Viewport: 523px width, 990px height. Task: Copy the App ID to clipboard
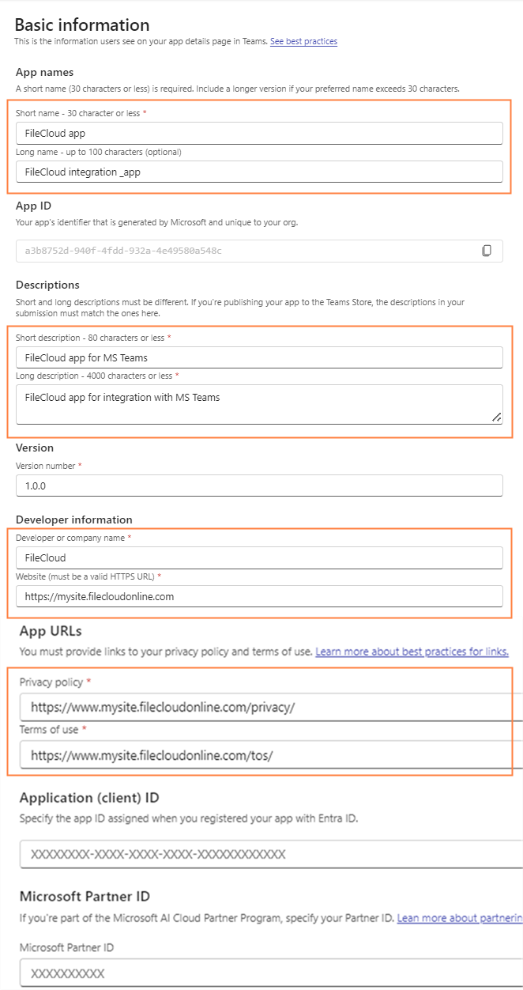[487, 251]
